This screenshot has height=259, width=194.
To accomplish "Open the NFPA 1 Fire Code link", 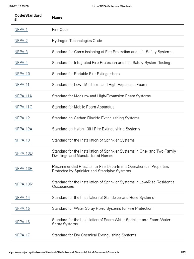I will pos(21,30).
